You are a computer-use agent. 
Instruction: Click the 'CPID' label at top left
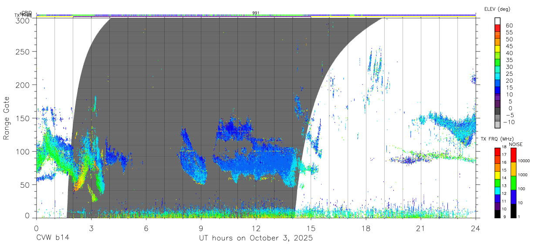27,13
